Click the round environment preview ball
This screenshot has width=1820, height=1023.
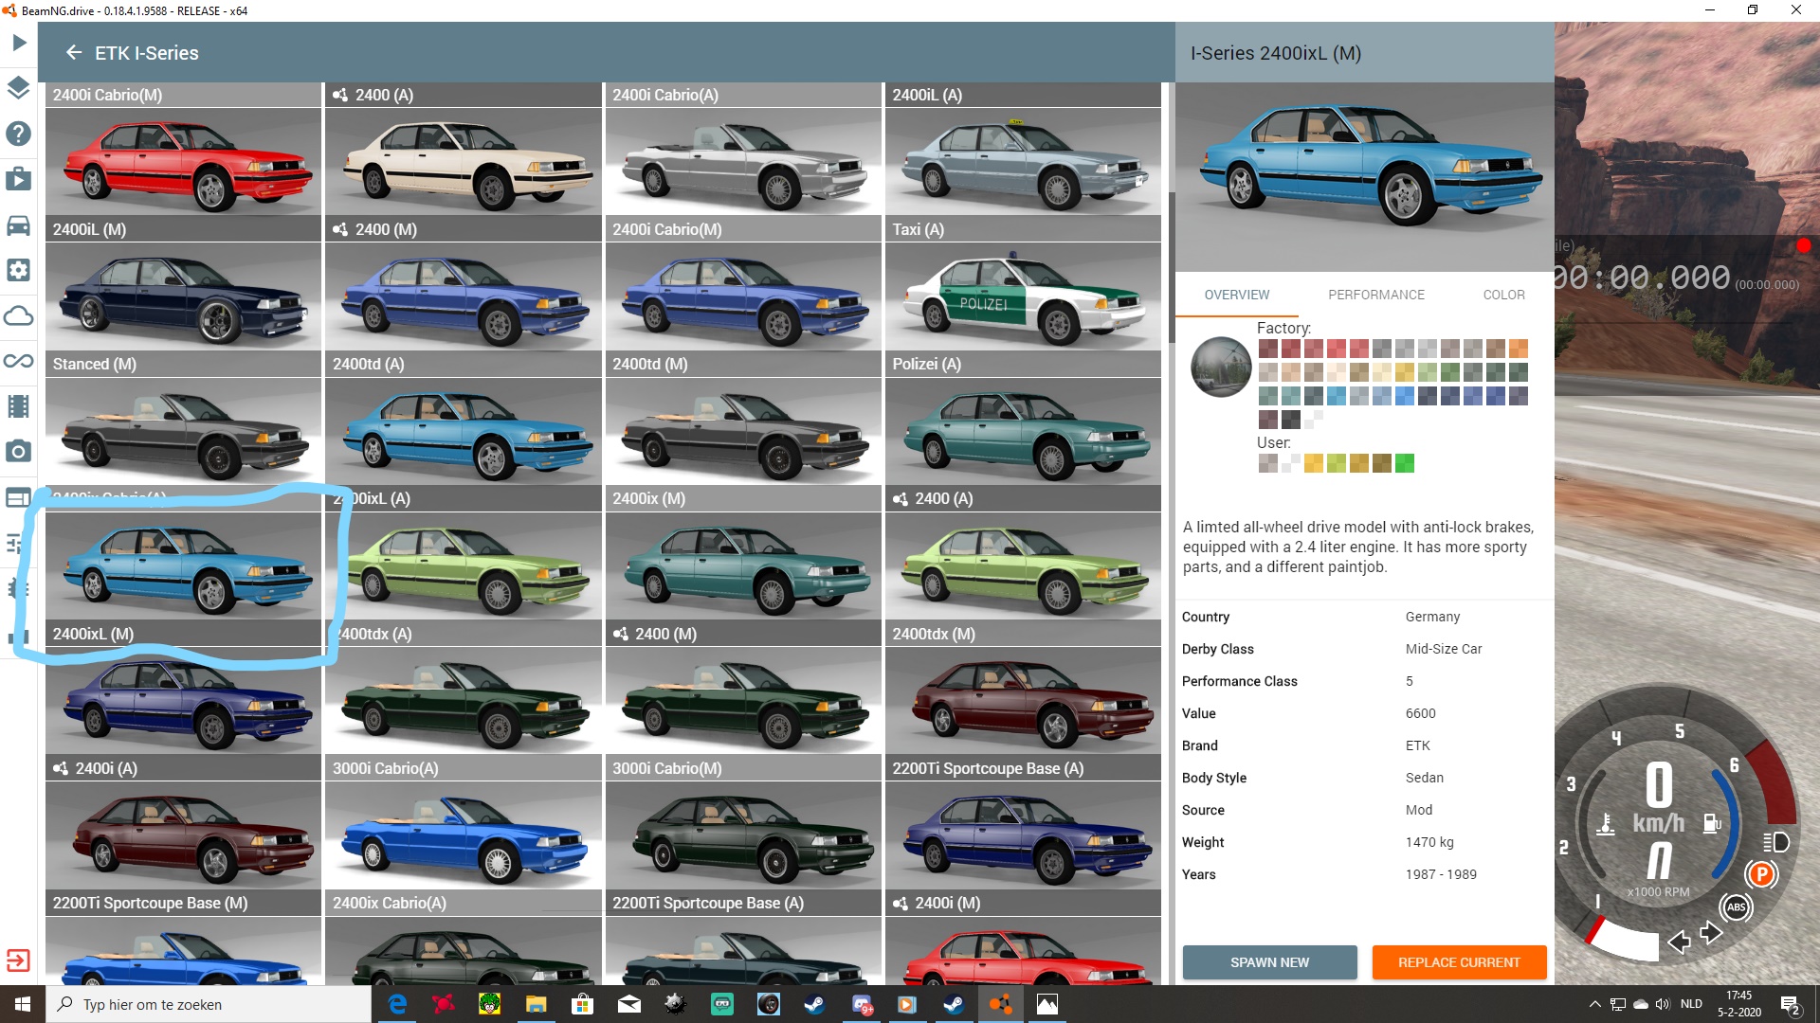pyautogui.click(x=1222, y=367)
